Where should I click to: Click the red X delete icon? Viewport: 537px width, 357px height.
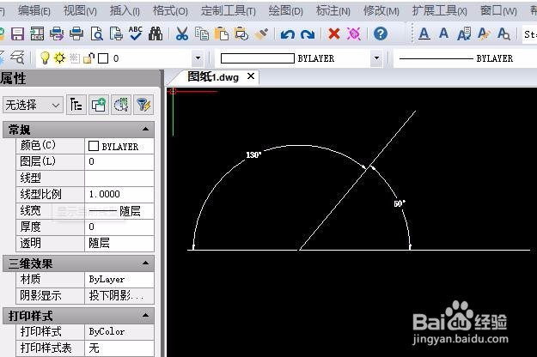click(x=334, y=33)
